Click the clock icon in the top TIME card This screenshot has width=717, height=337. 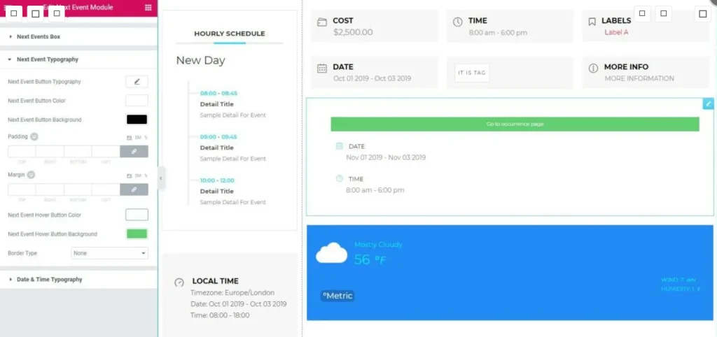point(457,22)
